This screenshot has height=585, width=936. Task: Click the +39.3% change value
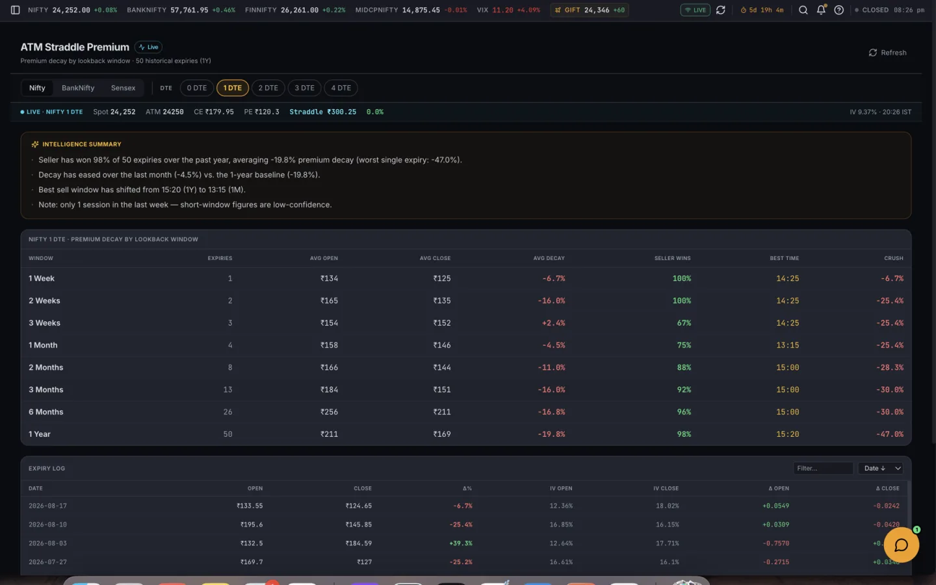461,543
